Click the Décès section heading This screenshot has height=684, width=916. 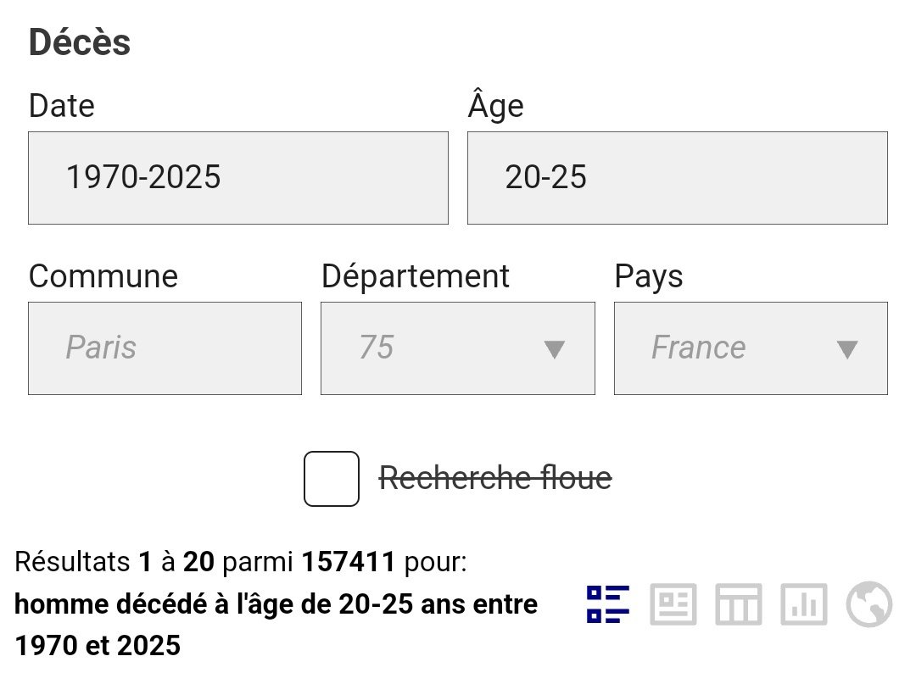[80, 42]
